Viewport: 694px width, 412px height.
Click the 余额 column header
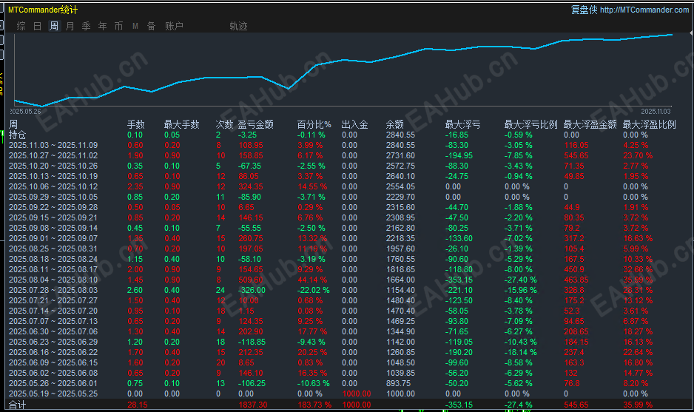(394, 125)
